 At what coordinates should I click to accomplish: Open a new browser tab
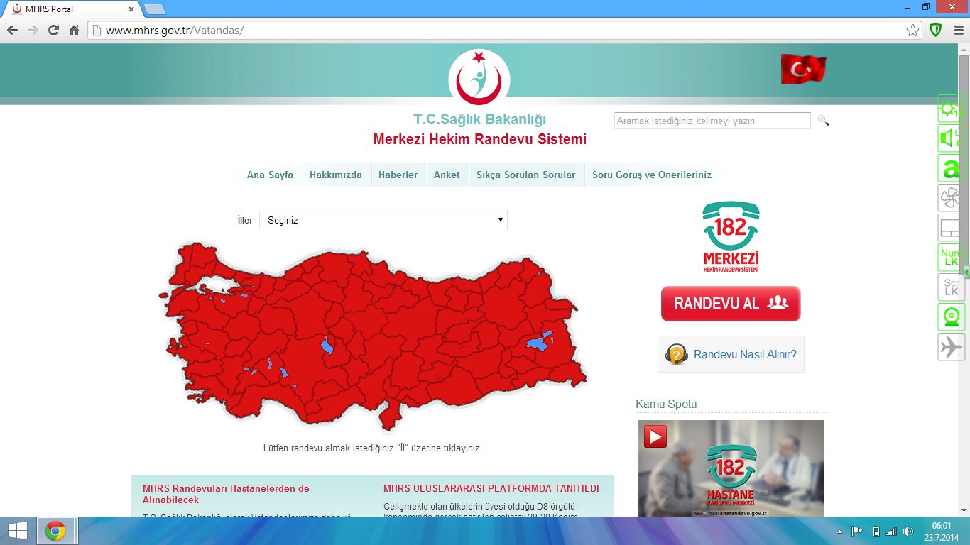(x=154, y=9)
